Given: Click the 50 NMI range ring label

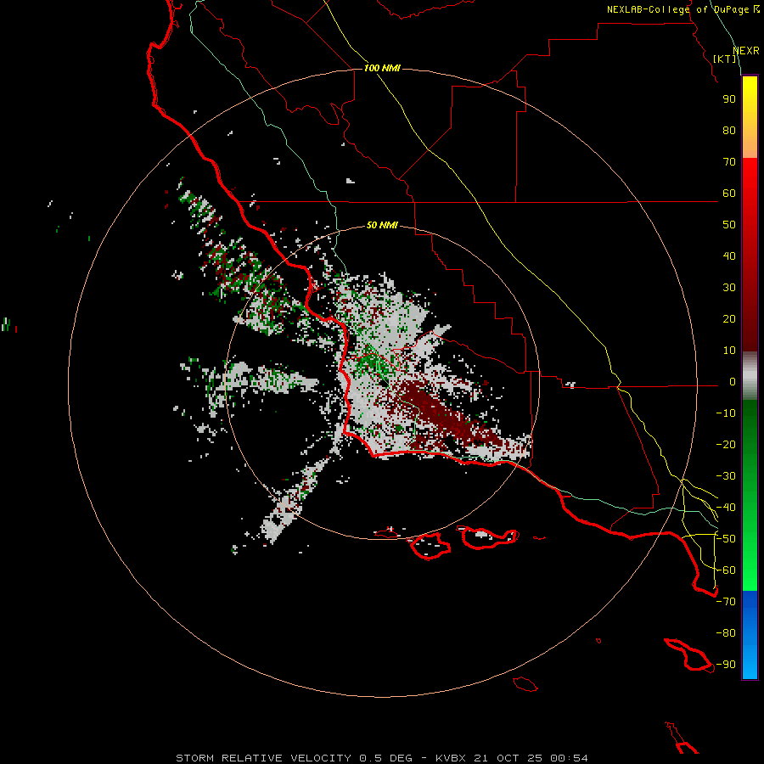Looking at the screenshot, I should (382, 225).
